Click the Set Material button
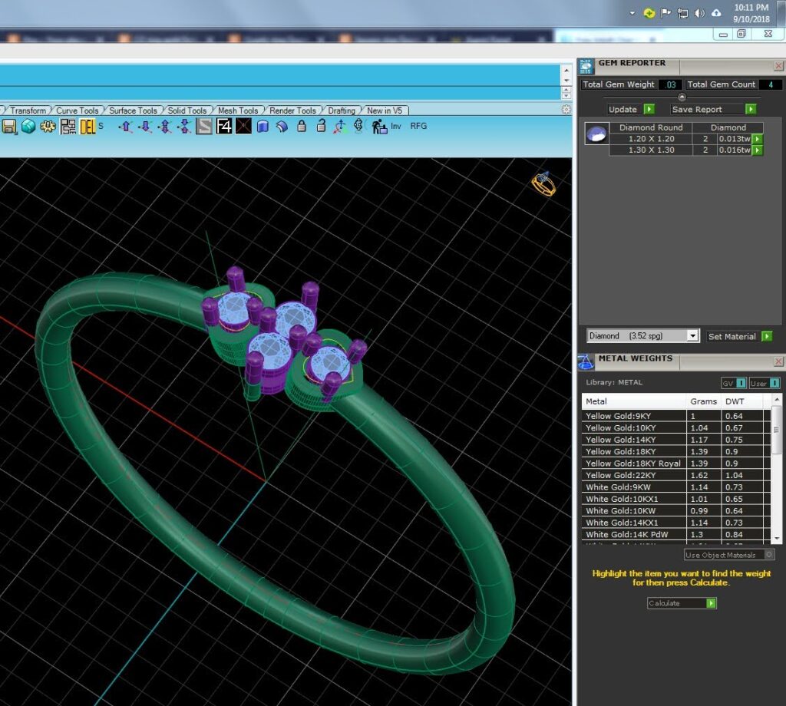Viewport: 786px width, 706px height. click(x=739, y=336)
